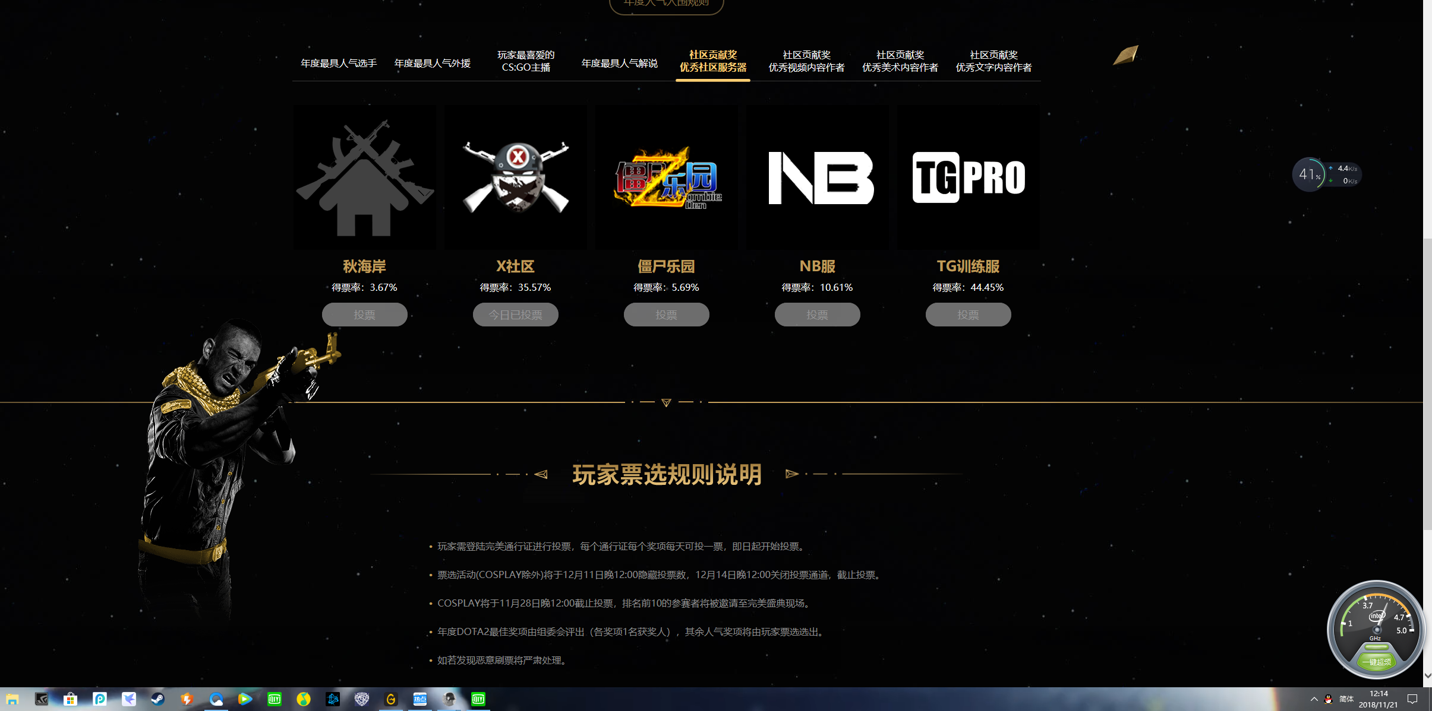Screen dimensions: 1432x711
Task: Click the NB服 logo thumbnail
Action: 817,177
